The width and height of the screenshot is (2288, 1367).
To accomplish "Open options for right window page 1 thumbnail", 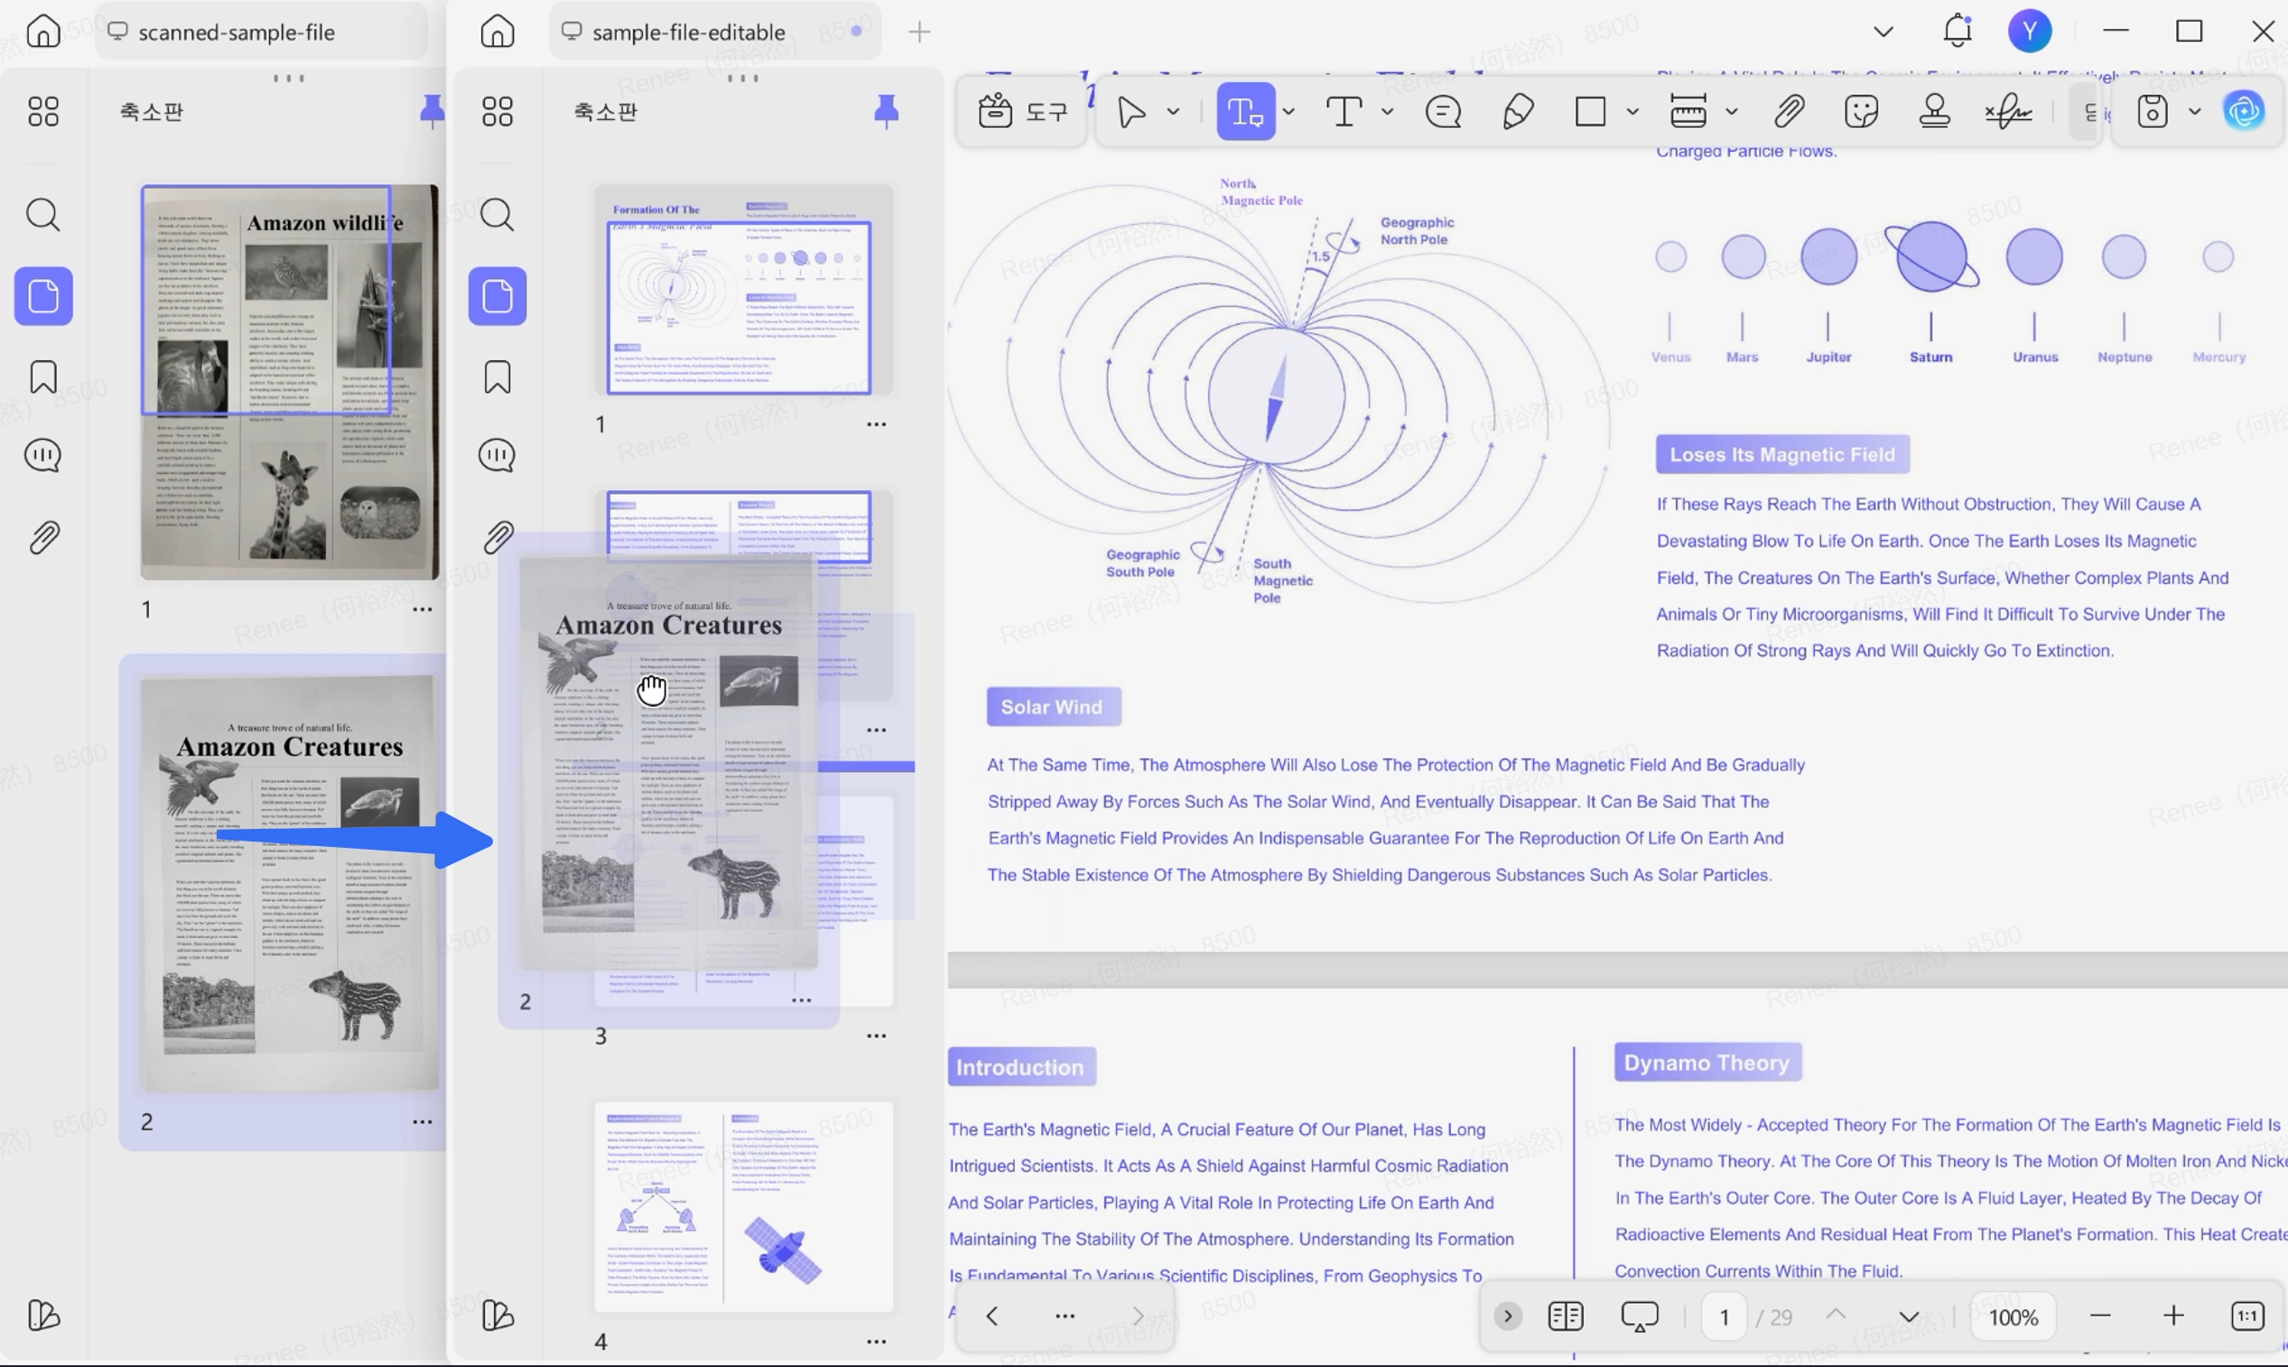I will (876, 423).
